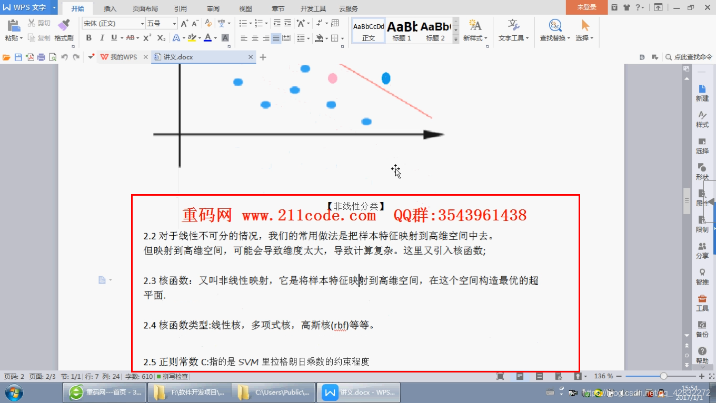Click the zoom slider handle
This screenshot has width=716, height=403.
click(663, 376)
